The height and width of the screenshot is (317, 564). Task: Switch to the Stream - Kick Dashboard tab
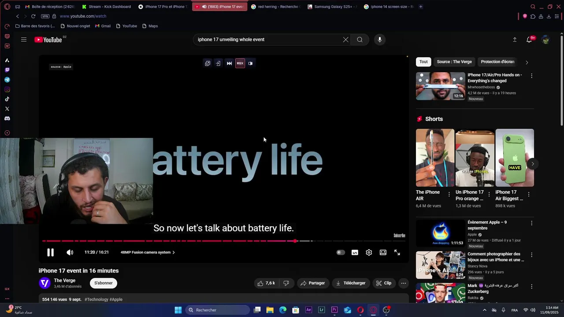pyautogui.click(x=106, y=7)
